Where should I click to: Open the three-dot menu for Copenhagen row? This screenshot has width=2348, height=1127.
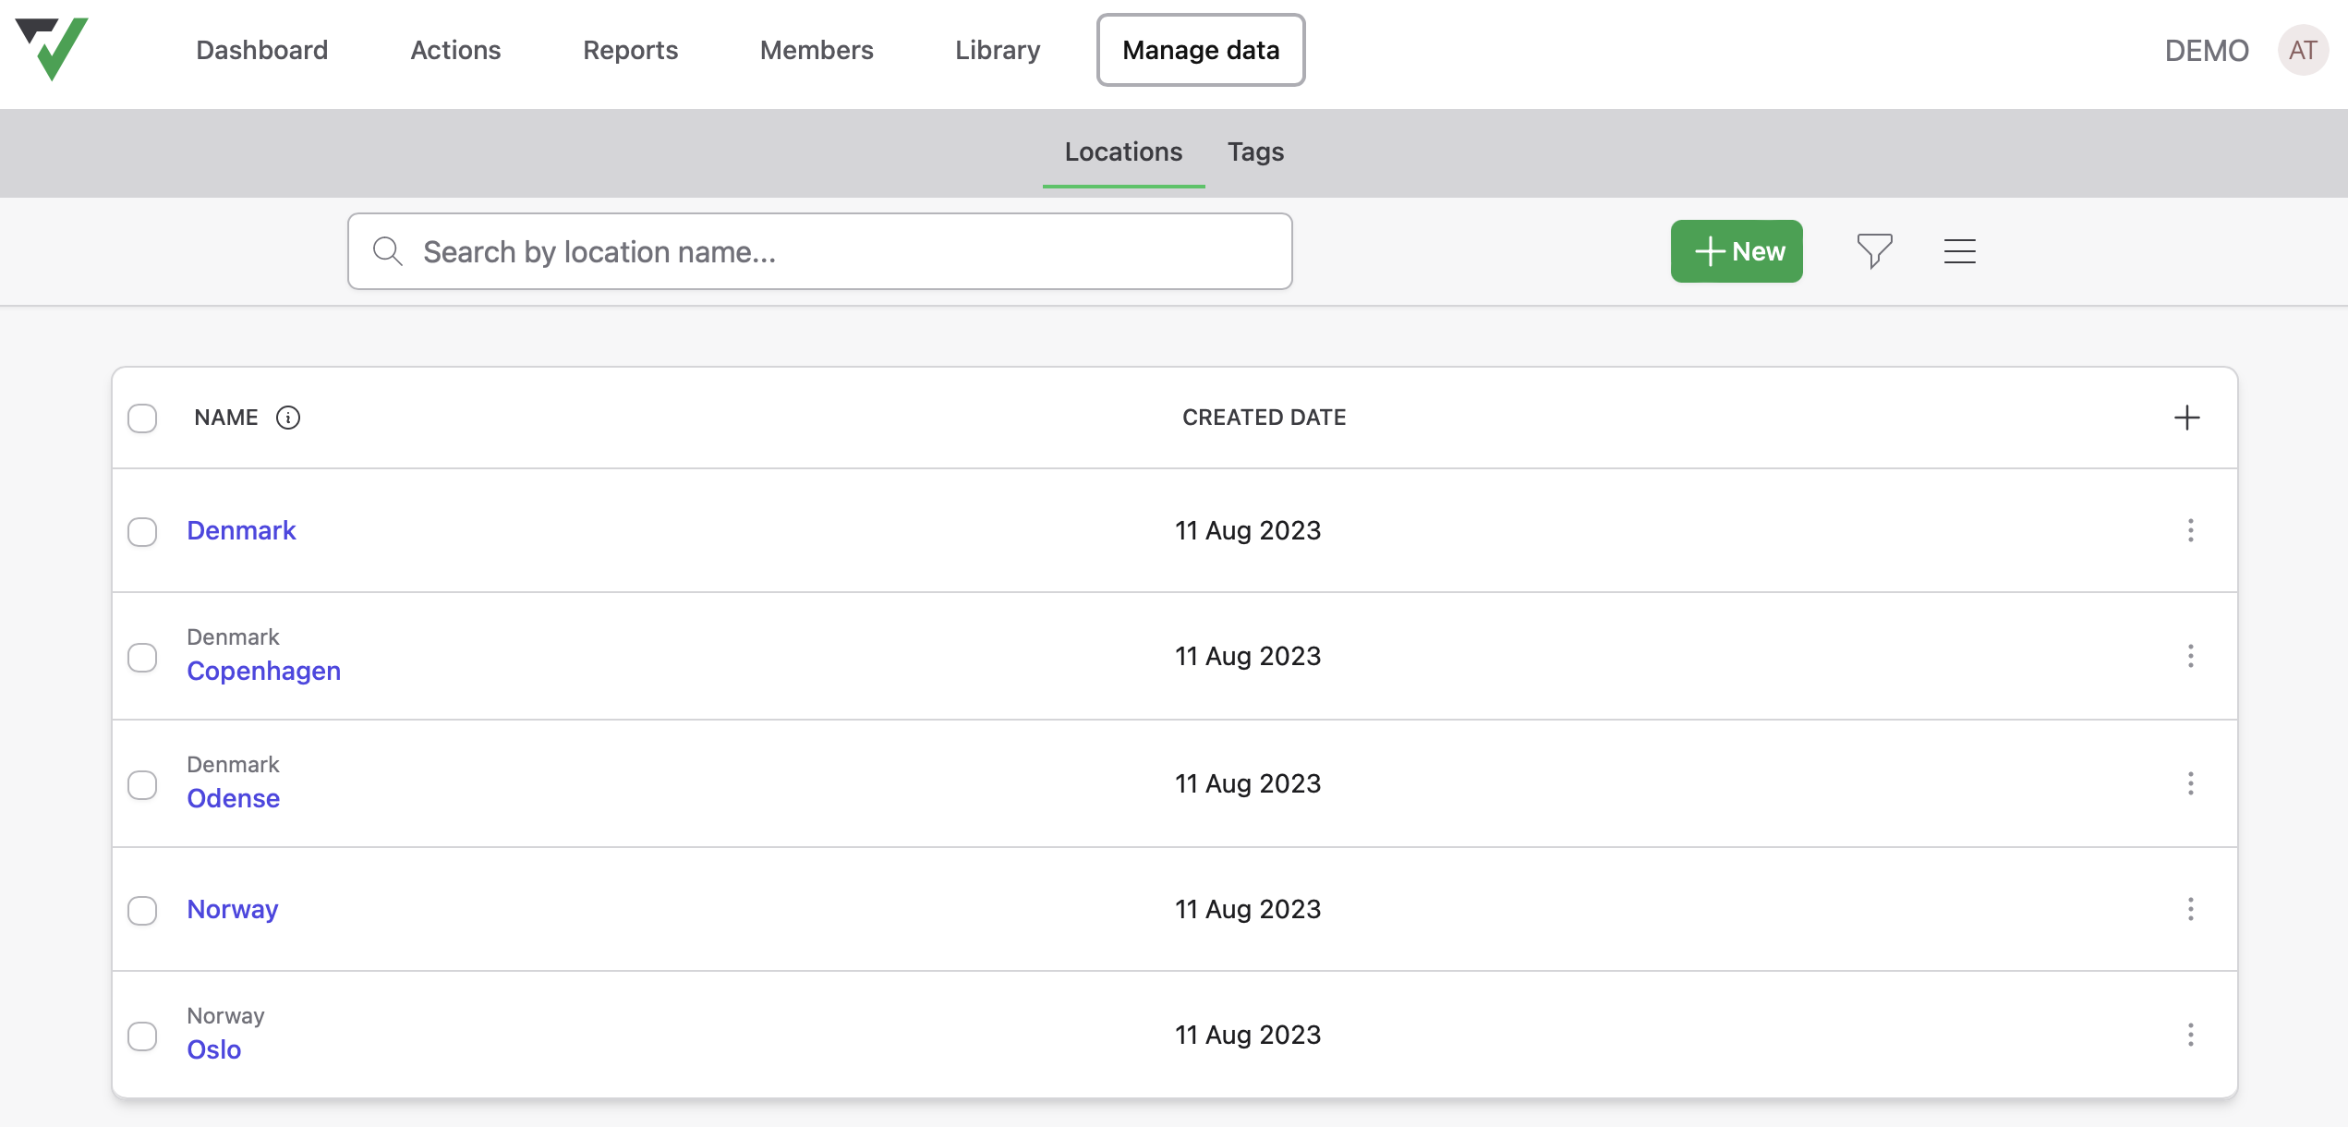click(x=2190, y=656)
